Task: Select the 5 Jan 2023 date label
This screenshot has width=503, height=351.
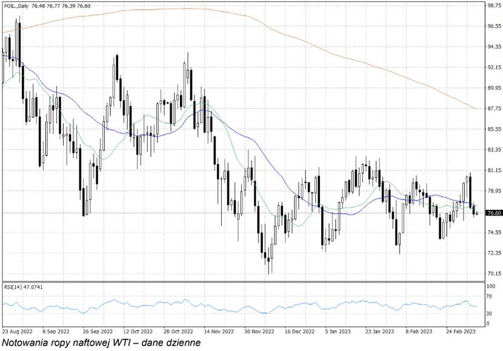Action: [337, 332]
